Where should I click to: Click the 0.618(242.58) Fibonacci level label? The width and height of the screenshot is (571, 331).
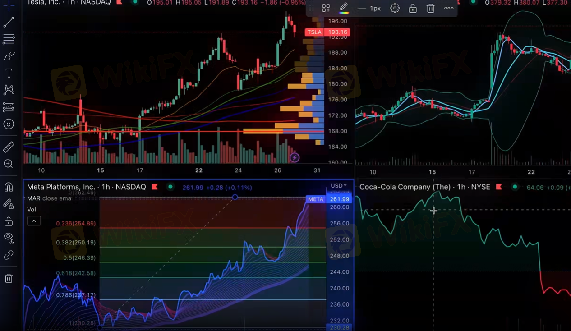(76, 273)
